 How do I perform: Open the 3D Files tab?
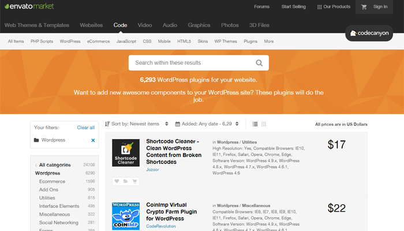pos(259,25)
